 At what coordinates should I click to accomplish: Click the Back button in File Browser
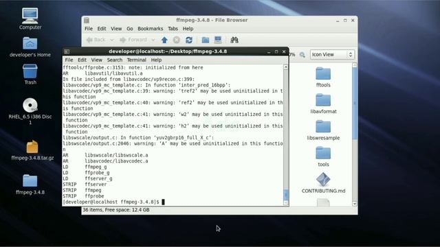(x=96, y=40)
